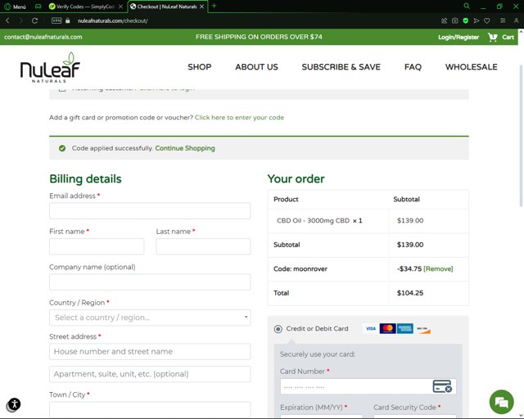Open the shopping cart icon
This screenshot has height=419, width=524.
click(493, 37)
